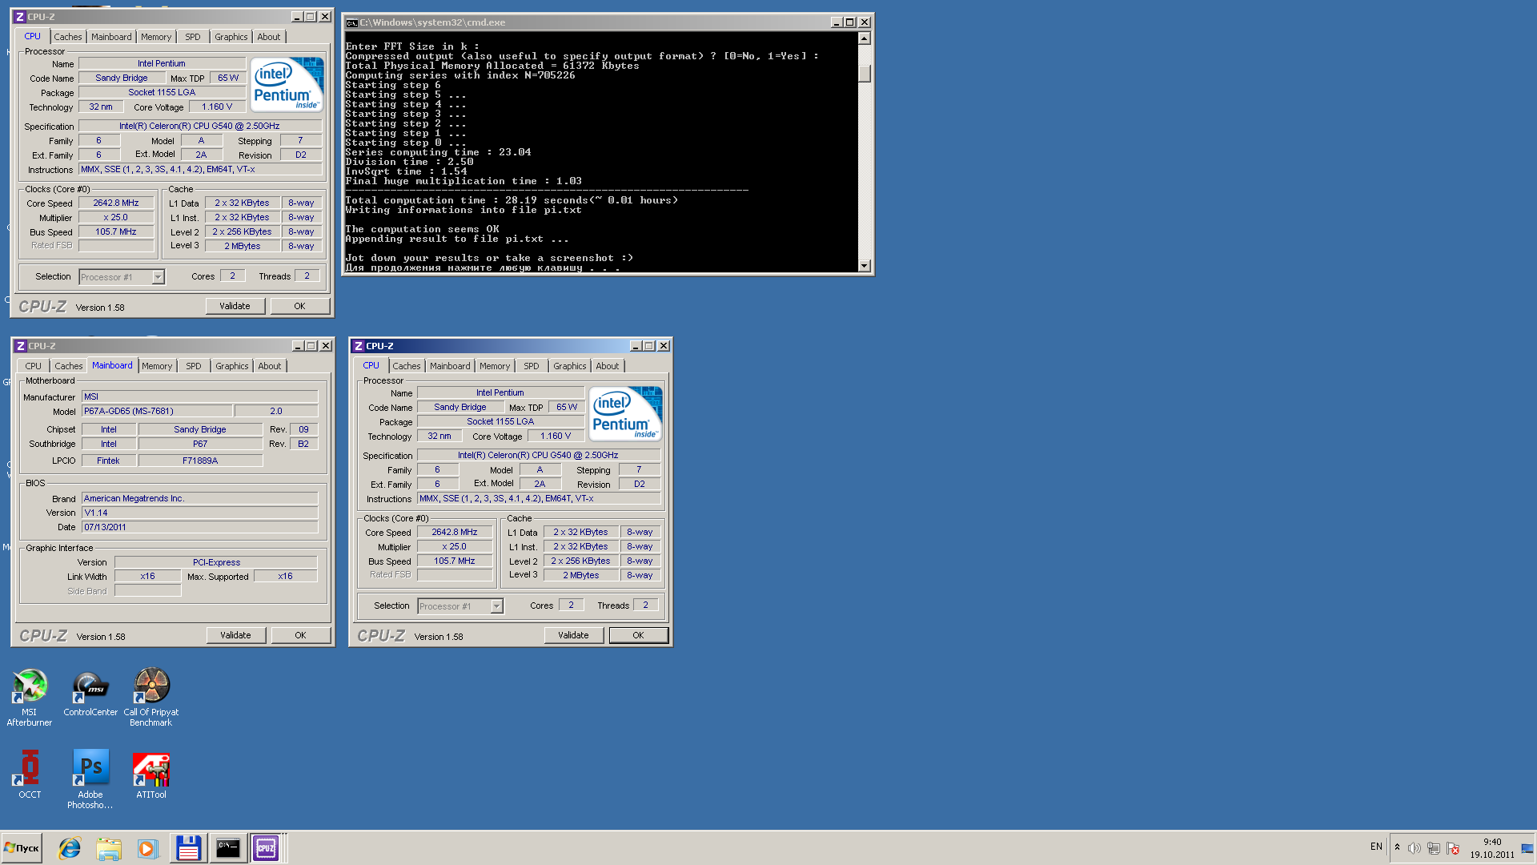Open SPD tab in top-left CPU-Z
1537x865 pixels.
point(193,37)
